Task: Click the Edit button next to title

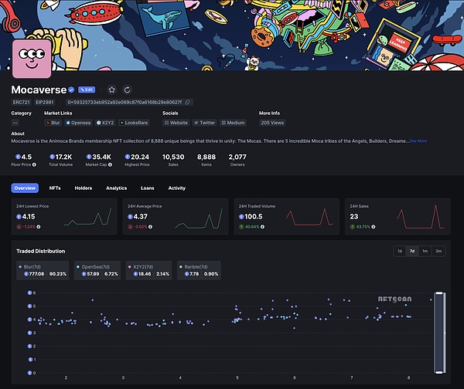Action: tap(86, 90)
